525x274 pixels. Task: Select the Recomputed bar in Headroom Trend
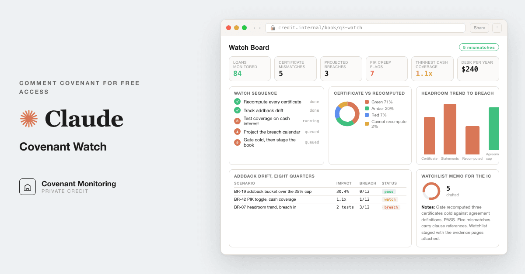(x=472, y=140)
